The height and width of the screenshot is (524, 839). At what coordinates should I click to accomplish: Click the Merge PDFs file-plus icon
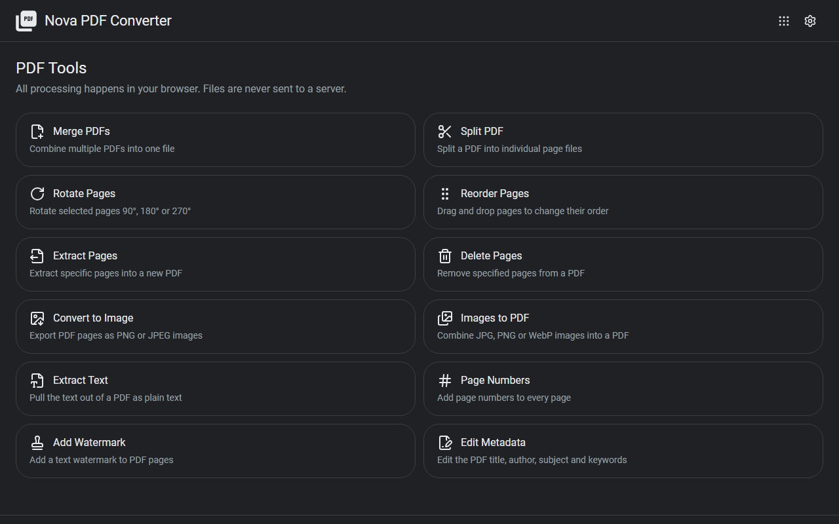[x=37, y=132]
